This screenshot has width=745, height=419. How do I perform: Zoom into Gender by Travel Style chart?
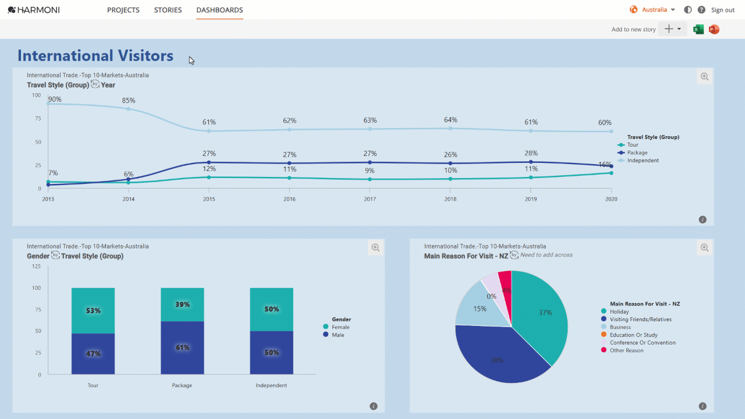pos(375,247)
